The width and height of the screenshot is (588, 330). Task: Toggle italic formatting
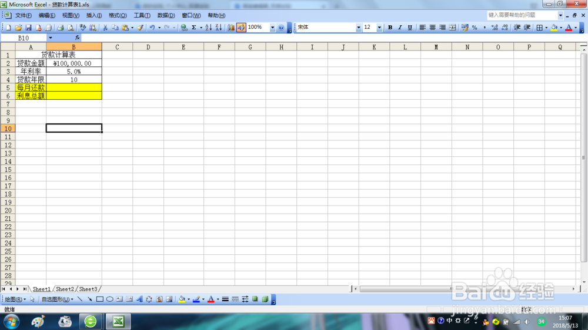click(x=400, y=28)
